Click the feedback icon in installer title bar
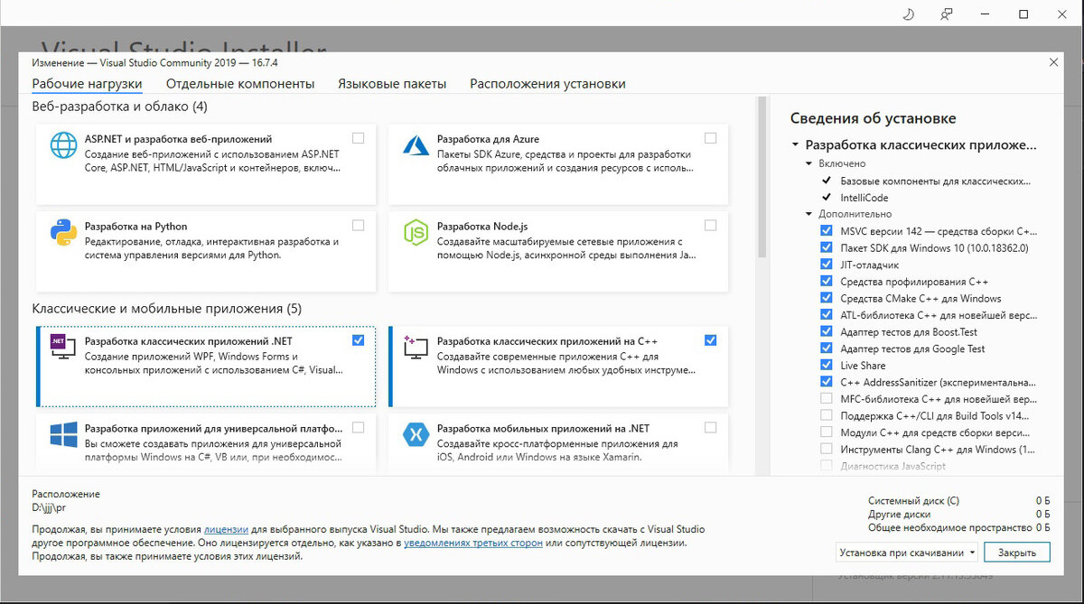This screenshot has height=604, width=1084. pos(946,14)
